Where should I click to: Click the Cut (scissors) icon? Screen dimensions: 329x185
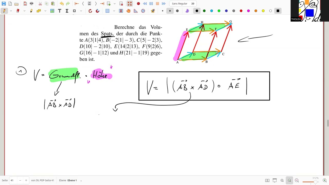click(40, 4)
